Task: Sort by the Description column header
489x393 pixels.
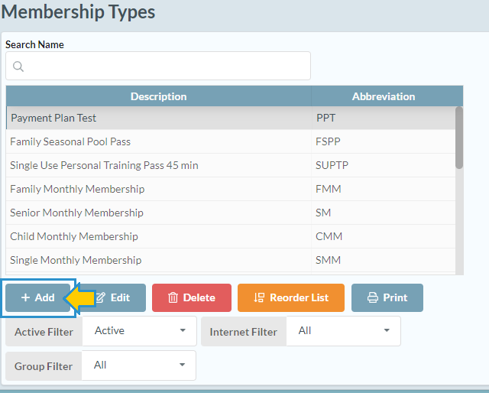Action: [x=158, y=96]
